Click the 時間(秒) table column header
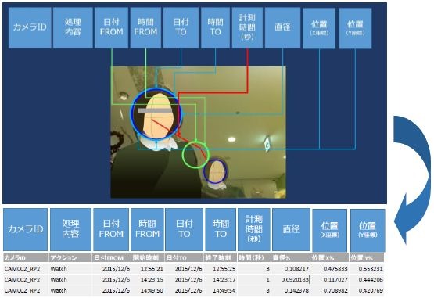 tap(254, 257)
